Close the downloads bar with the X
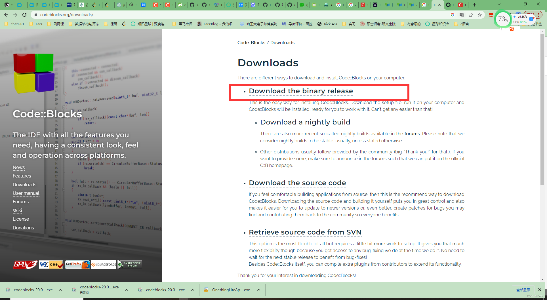 [540, 290]
